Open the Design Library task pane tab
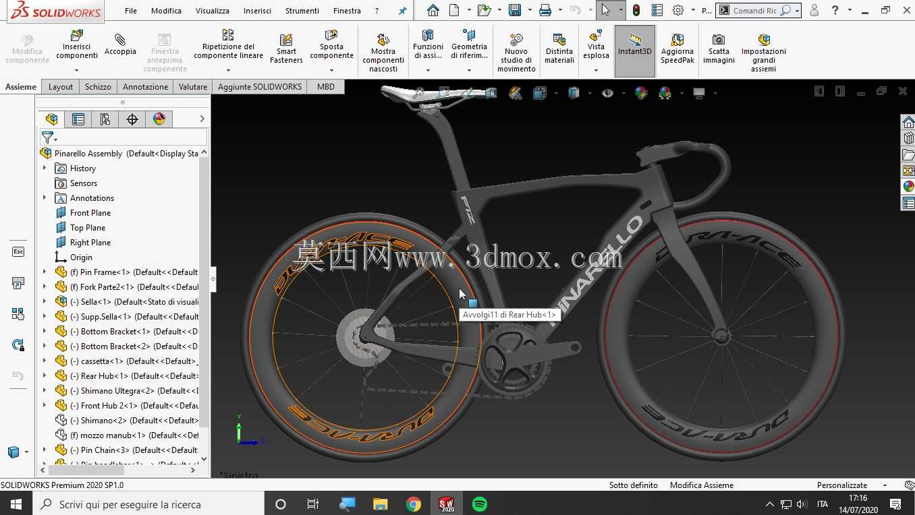This screenshot has height=515, width=915. 908,138
